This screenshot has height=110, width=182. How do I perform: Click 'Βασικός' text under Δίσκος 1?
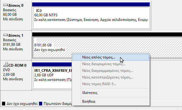pos(10,40)
